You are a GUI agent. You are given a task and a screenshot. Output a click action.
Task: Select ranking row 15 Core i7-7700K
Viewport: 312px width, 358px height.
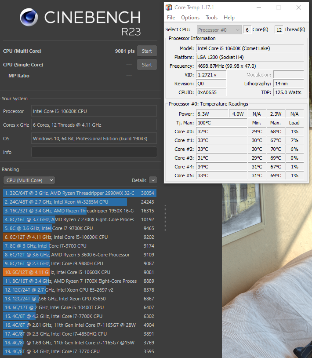pyautogui.click(x=80, y=316)
